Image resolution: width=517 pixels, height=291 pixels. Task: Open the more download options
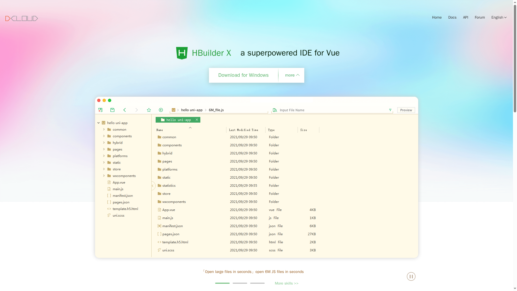click(292, 75)
